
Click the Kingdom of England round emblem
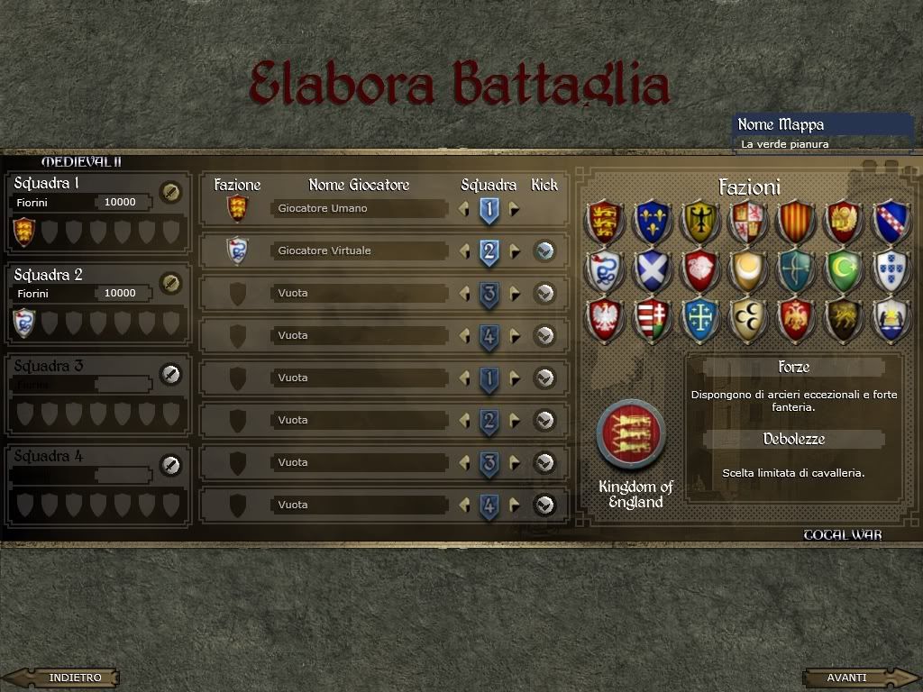click(x=630, y=435)
